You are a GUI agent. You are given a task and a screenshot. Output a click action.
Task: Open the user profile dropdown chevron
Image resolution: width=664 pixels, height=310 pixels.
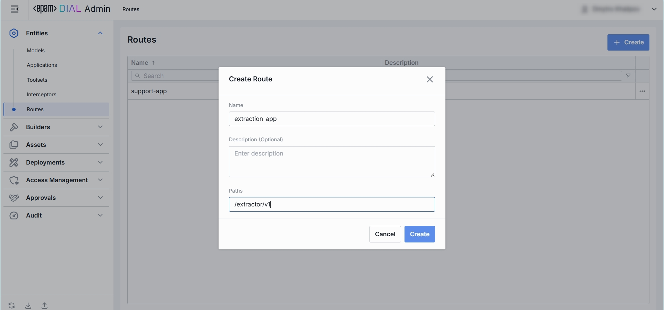click(654, 9)
